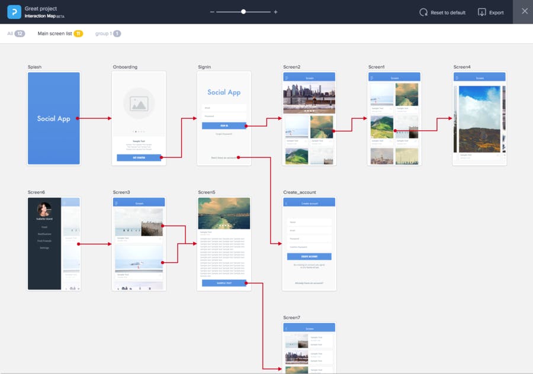
Task: Open the group 1 tab
Action: coord(108,34)
